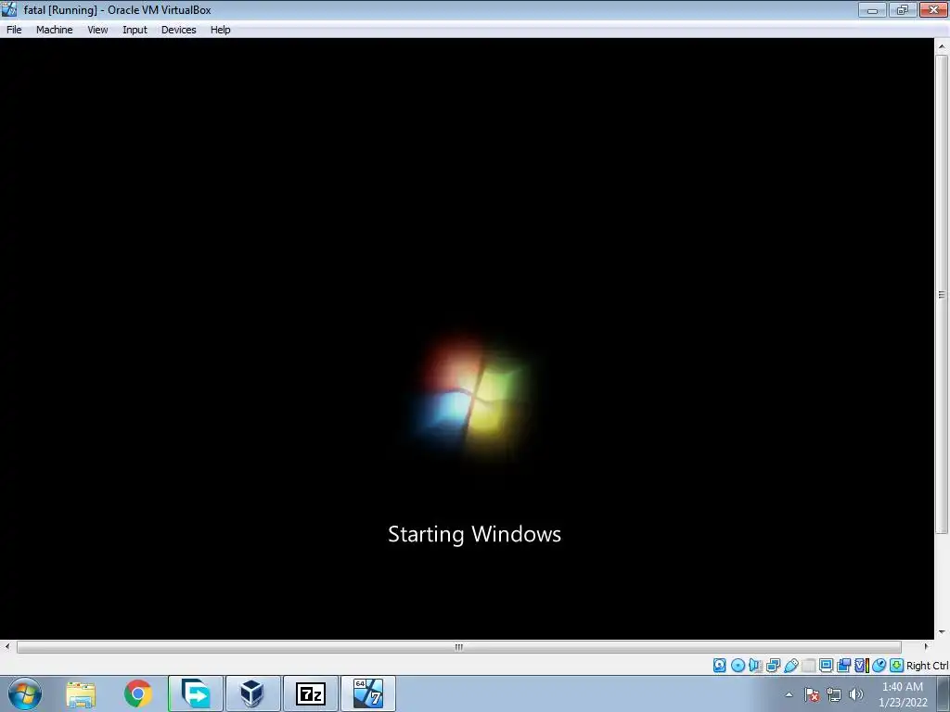Open the Devices menu
This screenshot has width=950, height=712.
[179, 30]
